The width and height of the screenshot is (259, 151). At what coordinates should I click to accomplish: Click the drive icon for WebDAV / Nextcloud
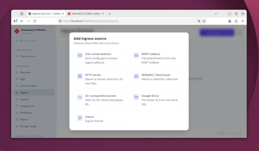pos(136,76)
